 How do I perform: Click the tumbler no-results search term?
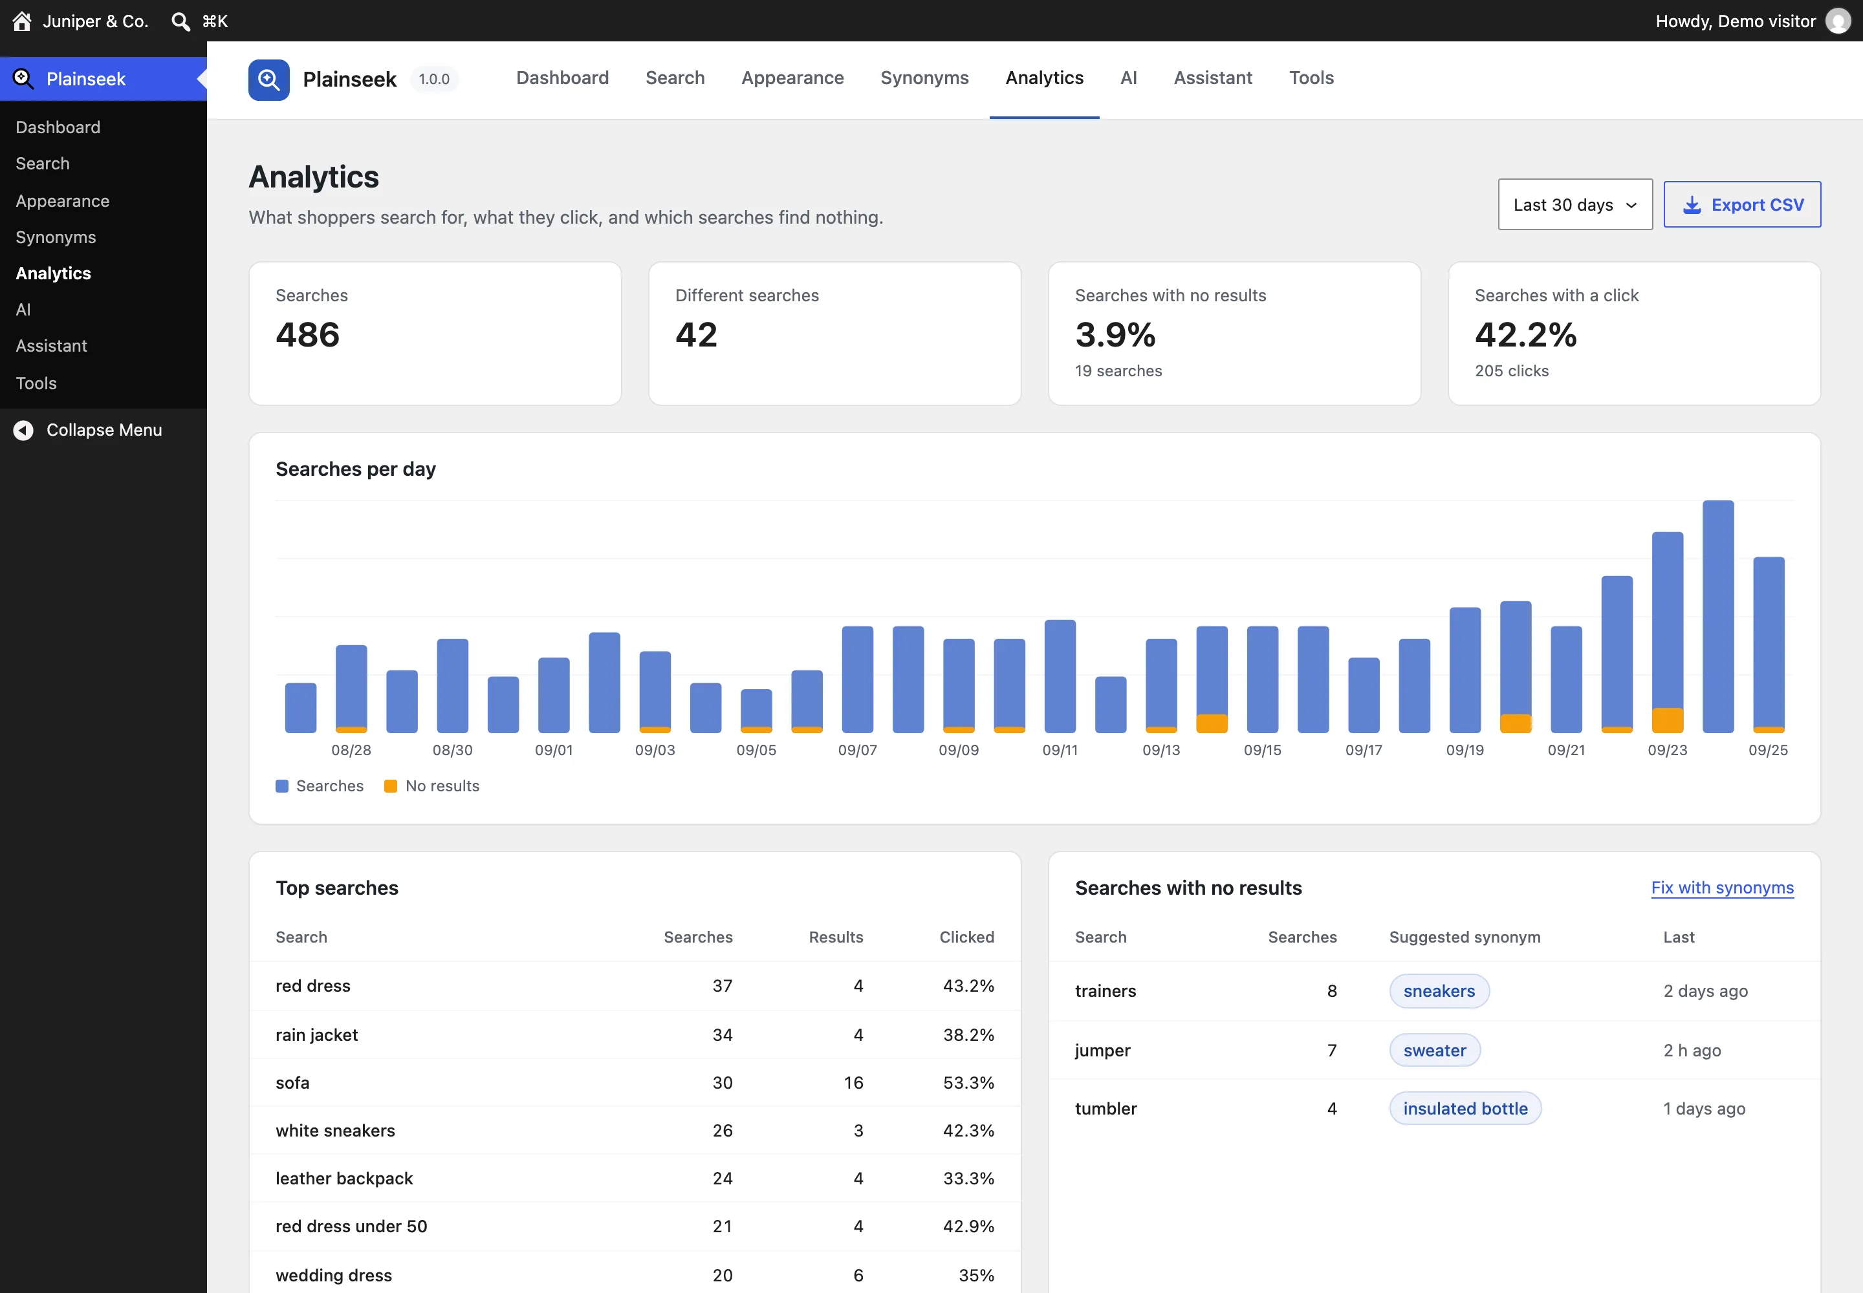coord(1106,1109)
